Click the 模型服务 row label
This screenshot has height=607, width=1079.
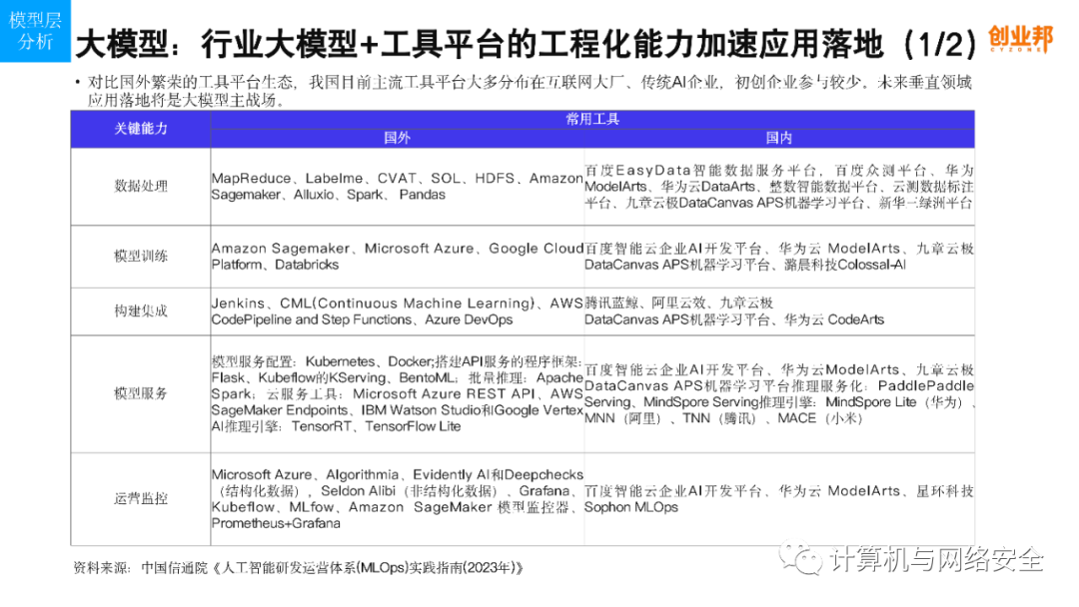pyautogui.click(x=141, y=394)
